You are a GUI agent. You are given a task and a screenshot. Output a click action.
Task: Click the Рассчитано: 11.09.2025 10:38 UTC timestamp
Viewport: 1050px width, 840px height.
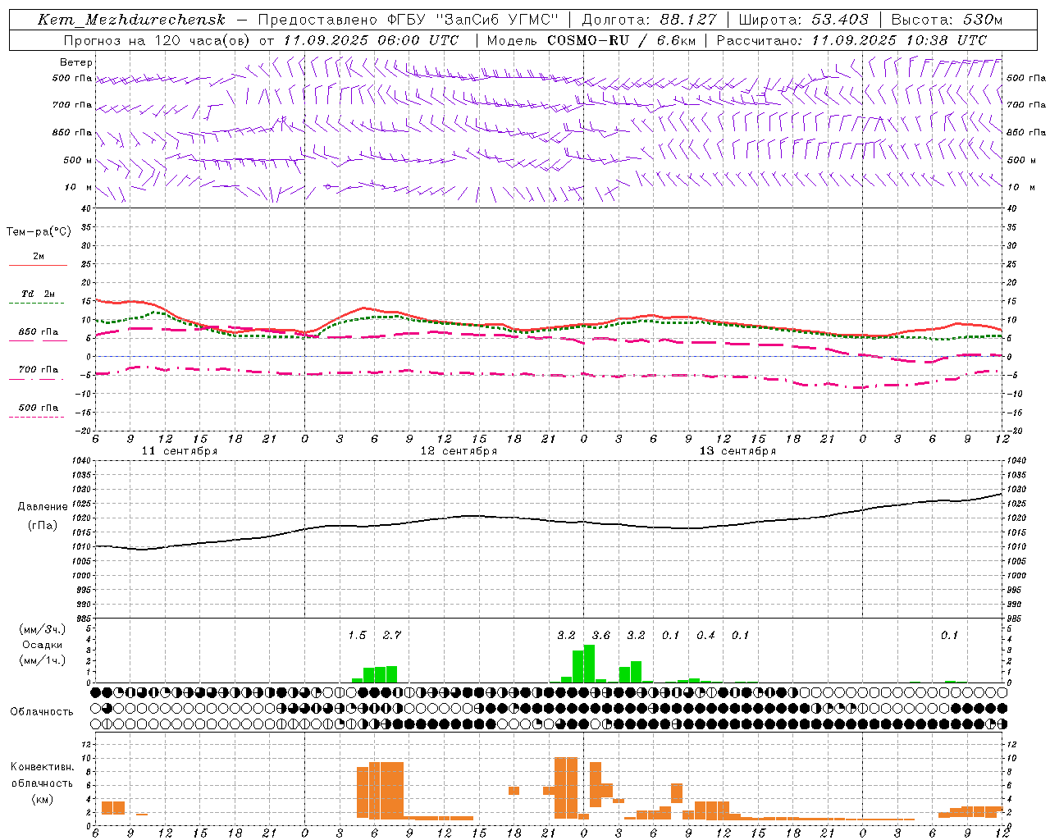coord(851,40)
